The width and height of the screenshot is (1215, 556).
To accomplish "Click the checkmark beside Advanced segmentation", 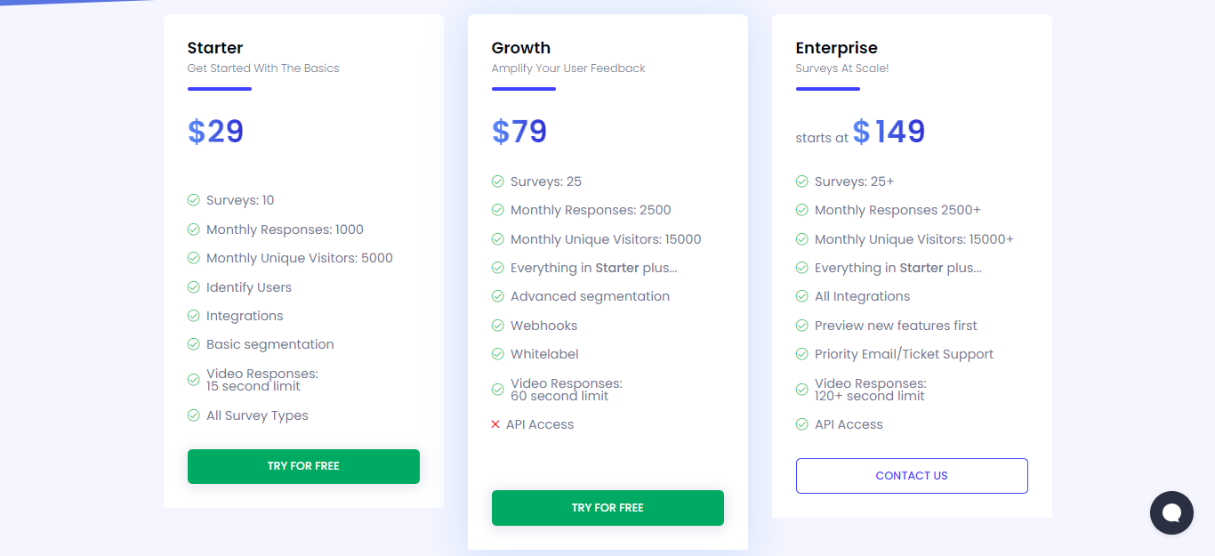I will pyautogui.click(x=497, y=296).
